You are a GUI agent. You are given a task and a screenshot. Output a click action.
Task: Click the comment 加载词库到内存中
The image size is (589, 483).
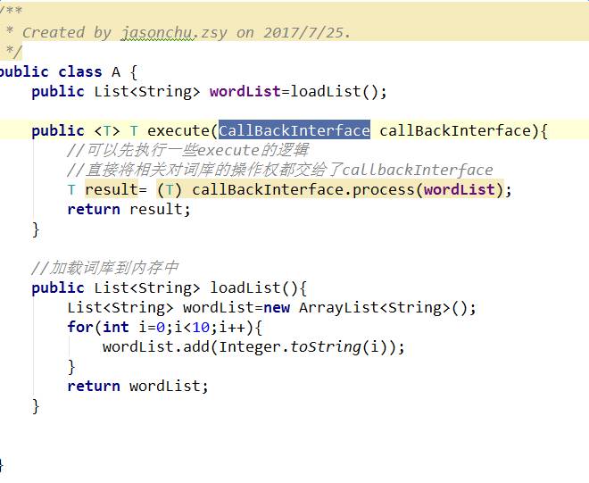(104, 268)
